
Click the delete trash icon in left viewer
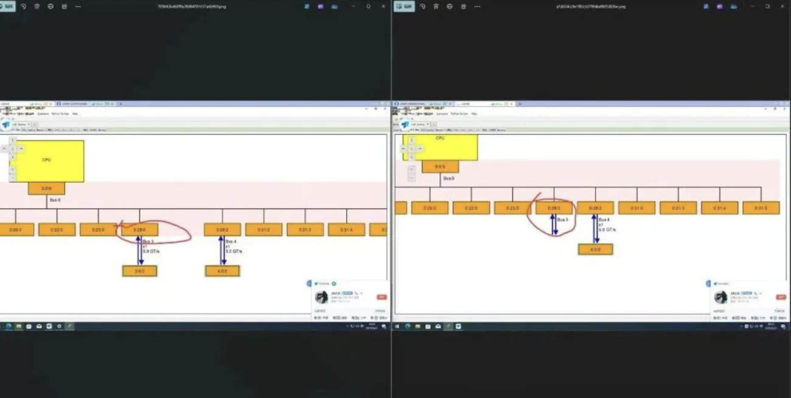point(37,6)
